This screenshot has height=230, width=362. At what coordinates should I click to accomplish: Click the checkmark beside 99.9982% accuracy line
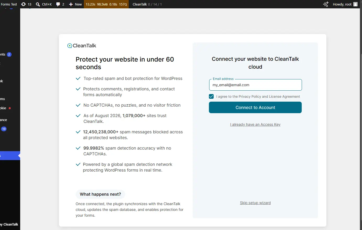click(x=78, y=148)
